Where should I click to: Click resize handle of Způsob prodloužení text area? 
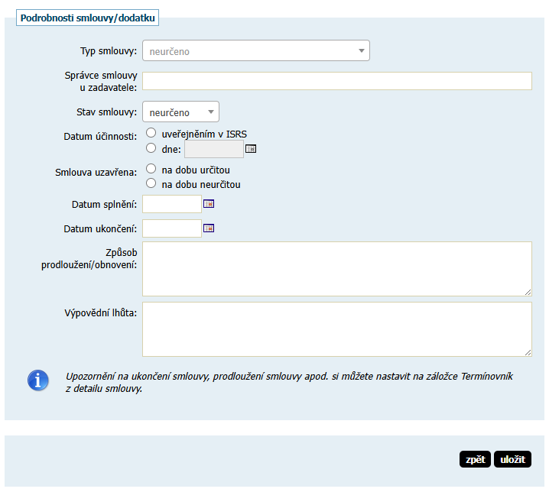[x=528, y=292]
